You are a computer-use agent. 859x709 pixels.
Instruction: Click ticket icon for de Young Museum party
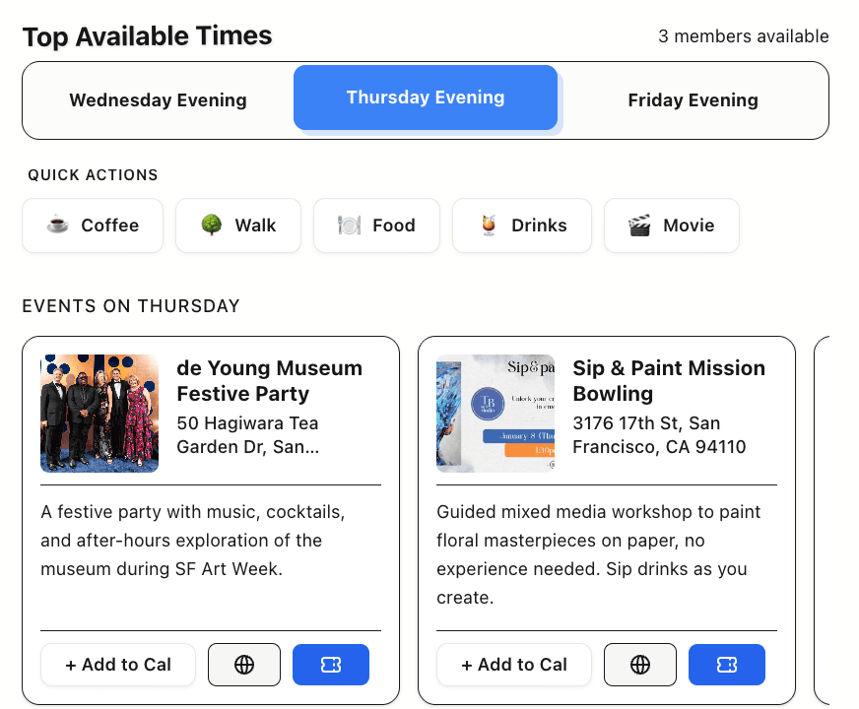(331, 665)
